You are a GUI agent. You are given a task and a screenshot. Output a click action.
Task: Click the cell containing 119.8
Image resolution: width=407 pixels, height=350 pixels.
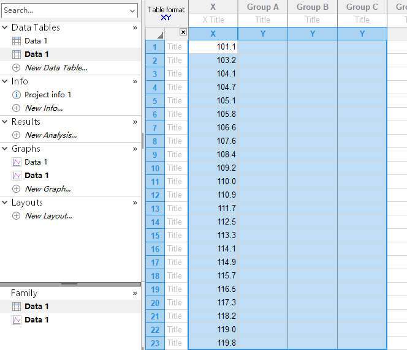tap(213, 343)
